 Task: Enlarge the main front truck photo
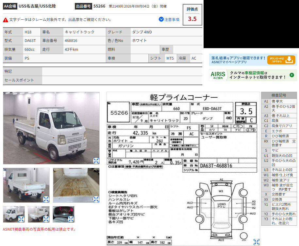96,161
